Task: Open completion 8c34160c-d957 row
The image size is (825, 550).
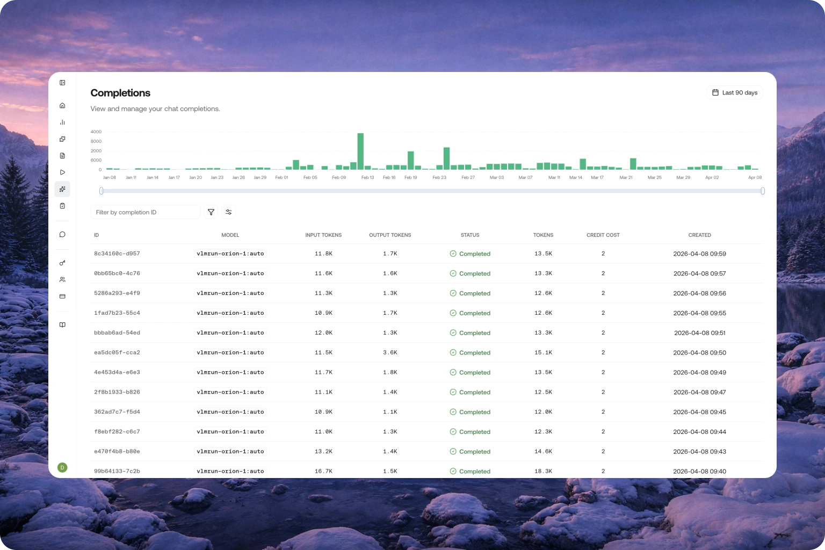Action: (x=117, y=254)
